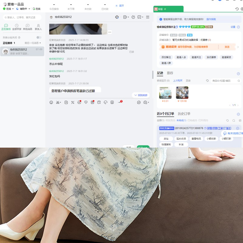The image size is (243, 243).
Task: Open the 操作指南 link
Action: pos(211,19)
